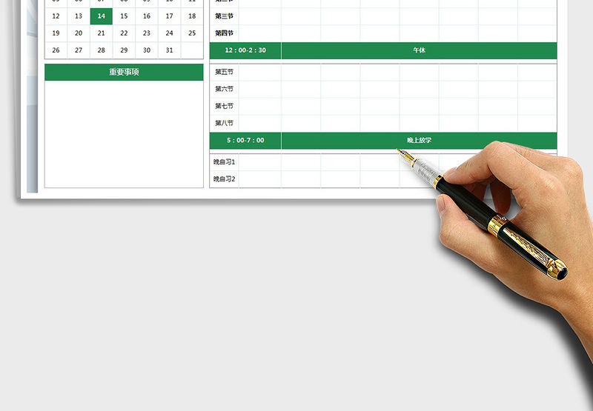Pick date 18 in the calendar
This screenshot has height=411, width=593.
192,16
